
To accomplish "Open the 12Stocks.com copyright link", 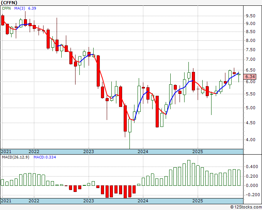I will tap(246, 207).
